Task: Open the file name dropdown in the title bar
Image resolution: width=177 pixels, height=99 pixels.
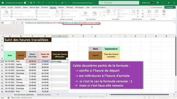Action: [x=94, y=3]
